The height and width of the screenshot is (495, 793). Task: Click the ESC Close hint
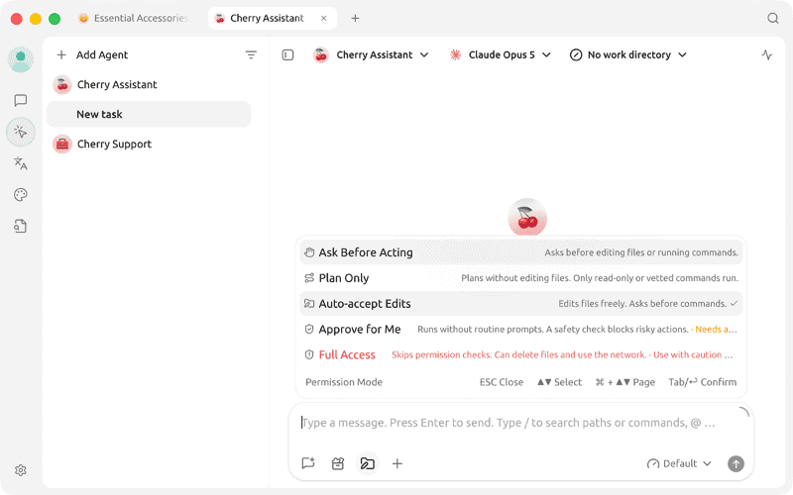pyautogui.click(x=502, y=382)
